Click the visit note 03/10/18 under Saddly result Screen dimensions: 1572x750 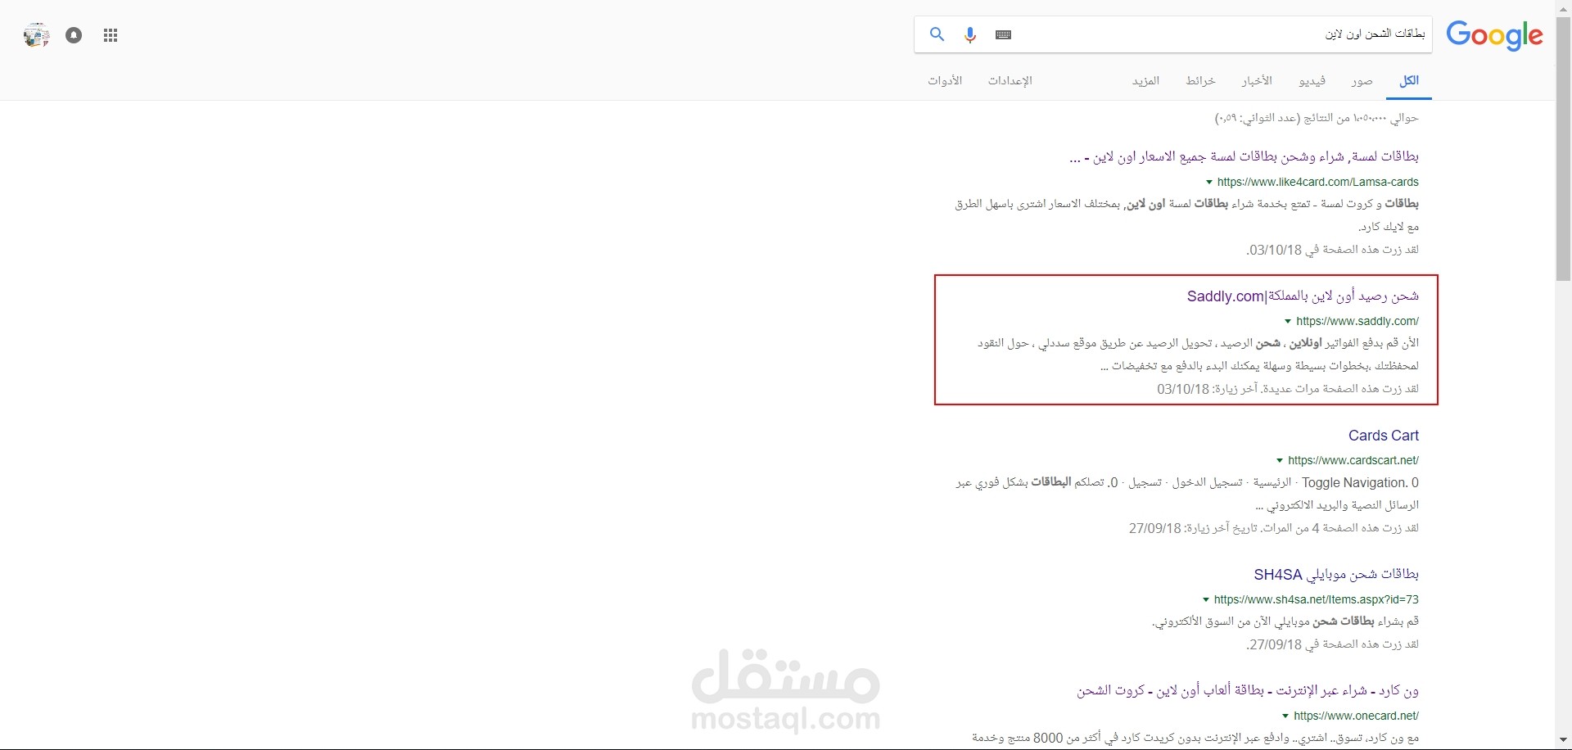(1288, 390)
